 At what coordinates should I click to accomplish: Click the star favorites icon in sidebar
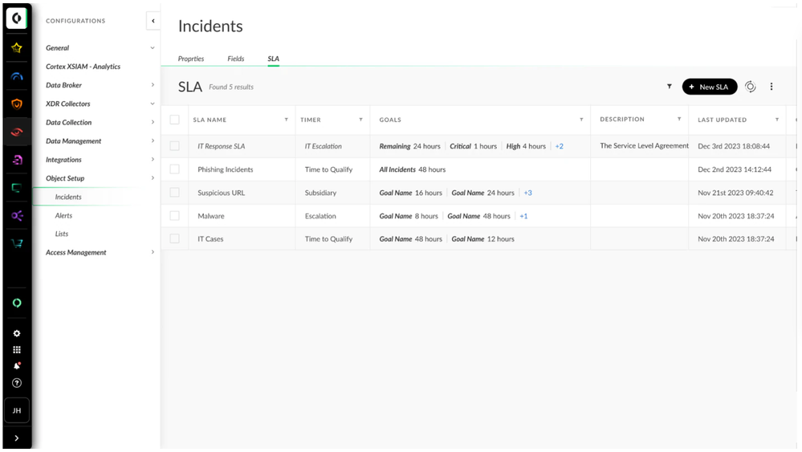[x=16, y=48]
